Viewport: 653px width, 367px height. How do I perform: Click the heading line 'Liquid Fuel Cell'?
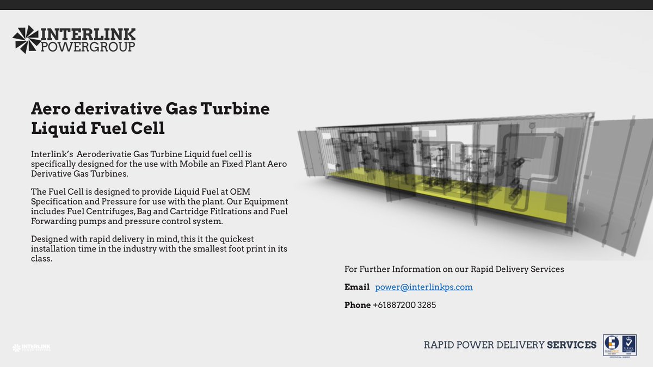coord(98,129)
